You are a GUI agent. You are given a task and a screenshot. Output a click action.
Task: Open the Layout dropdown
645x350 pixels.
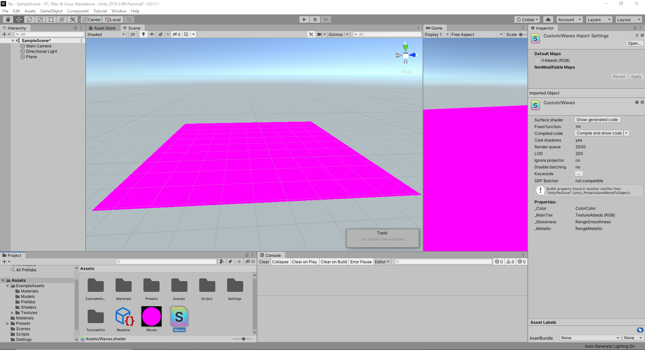[x=629, y=20]
